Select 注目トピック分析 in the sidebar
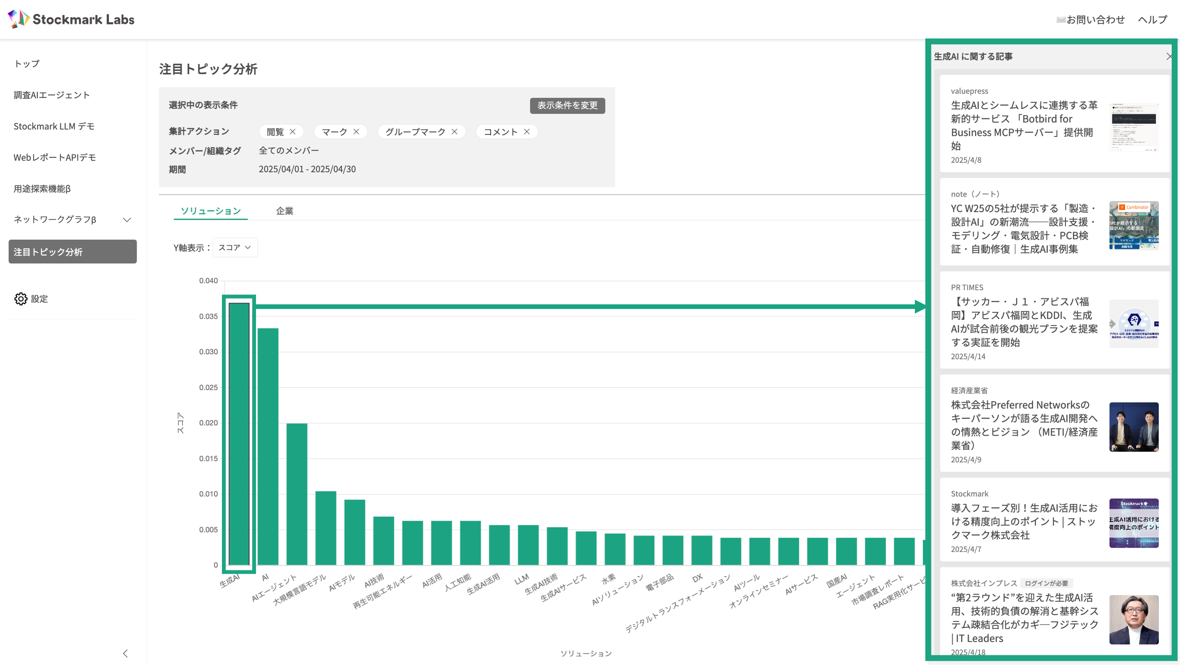 pyautogui.click(x=72, y=252)
